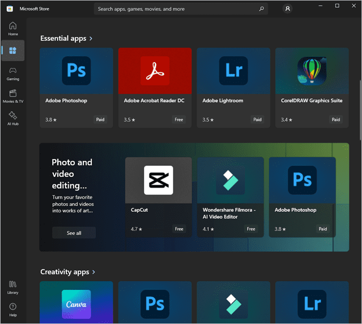Viewport: 362px width, 324px height.
Task: Open the Apps sidebar section
Action: [13, 50]
